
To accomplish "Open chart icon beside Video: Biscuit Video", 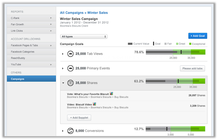I will pos(94,104).
